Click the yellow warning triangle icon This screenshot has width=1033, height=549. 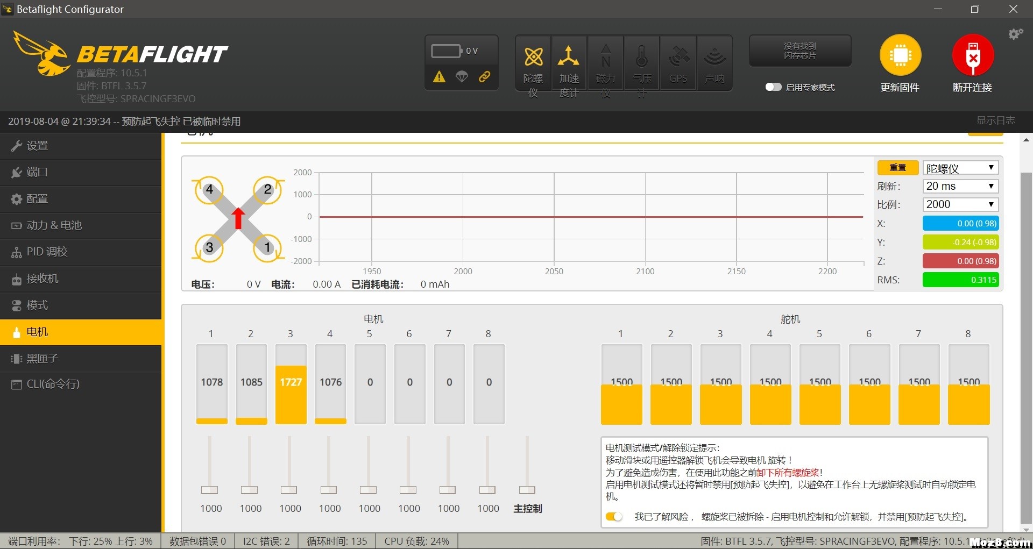click(x=439, y=77)
